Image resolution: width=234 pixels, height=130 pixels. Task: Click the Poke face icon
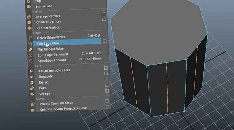pos(32,88)
